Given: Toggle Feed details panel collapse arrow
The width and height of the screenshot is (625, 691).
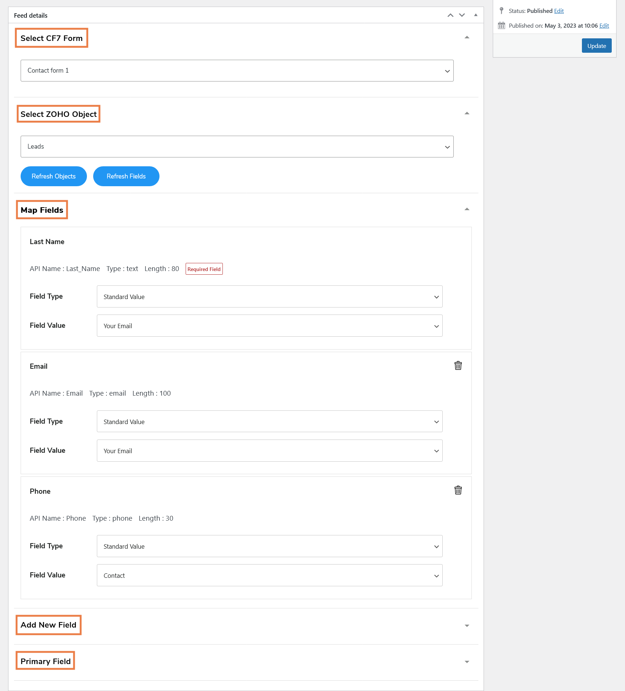Looking at the screenshot, I should pyautogui.click(x=475, y=15).
